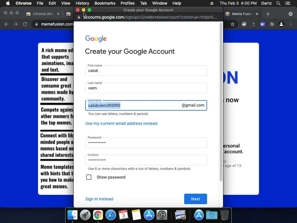Click the popup address bar lock icon

[x=79, y=17]
